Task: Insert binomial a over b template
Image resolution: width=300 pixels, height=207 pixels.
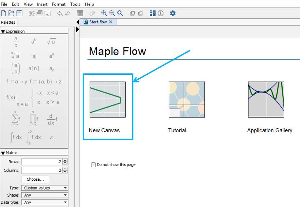Action: 16,69
